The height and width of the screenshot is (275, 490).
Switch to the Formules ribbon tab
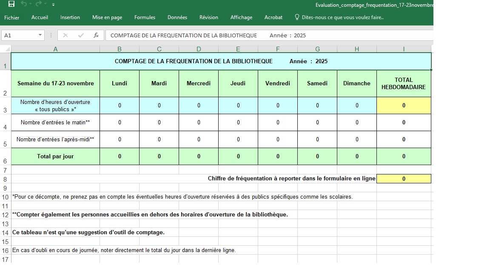145,17
